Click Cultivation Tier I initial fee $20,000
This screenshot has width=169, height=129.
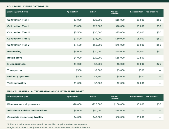(x=97, y=20)
